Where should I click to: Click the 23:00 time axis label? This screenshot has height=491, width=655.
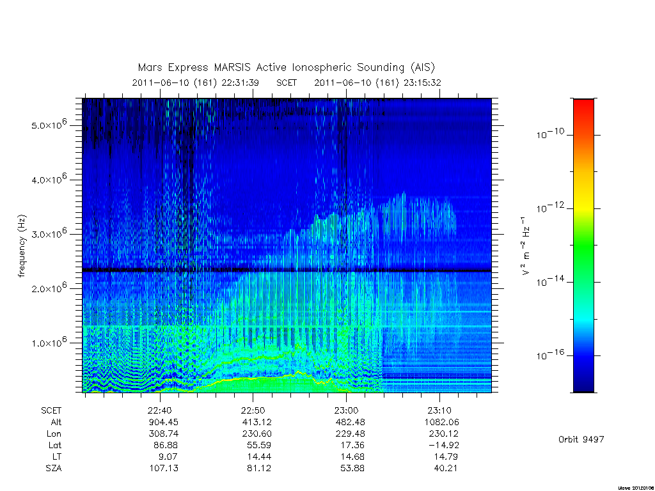click(x=346, y=410)
